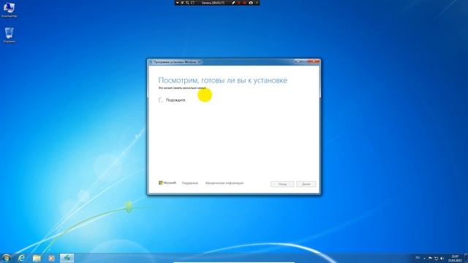Launch Internet Explorer from taskbar
The width and height of the screenshot is (468, 263).
coord(21,258)
